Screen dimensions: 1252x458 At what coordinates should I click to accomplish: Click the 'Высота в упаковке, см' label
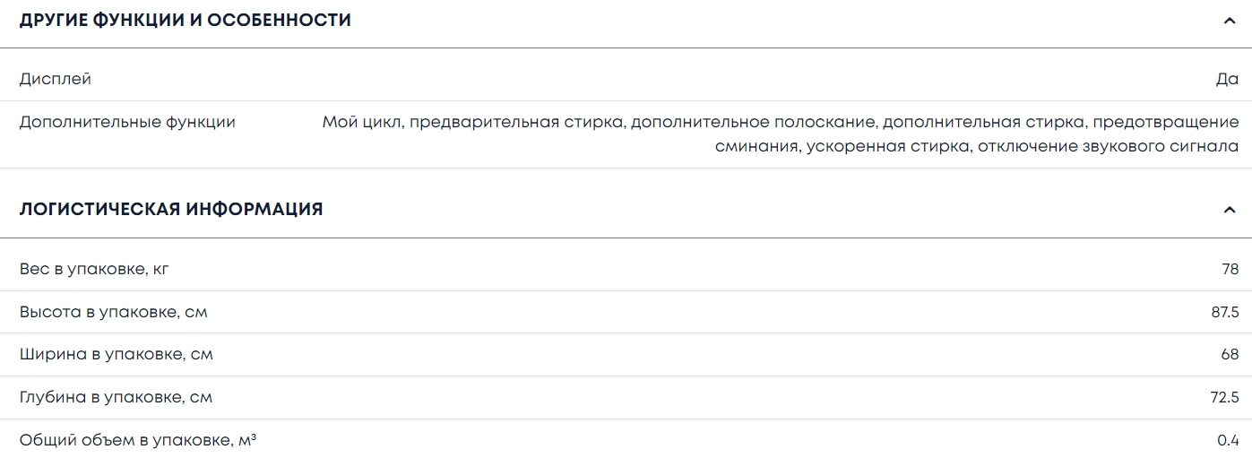pos(114,312)
